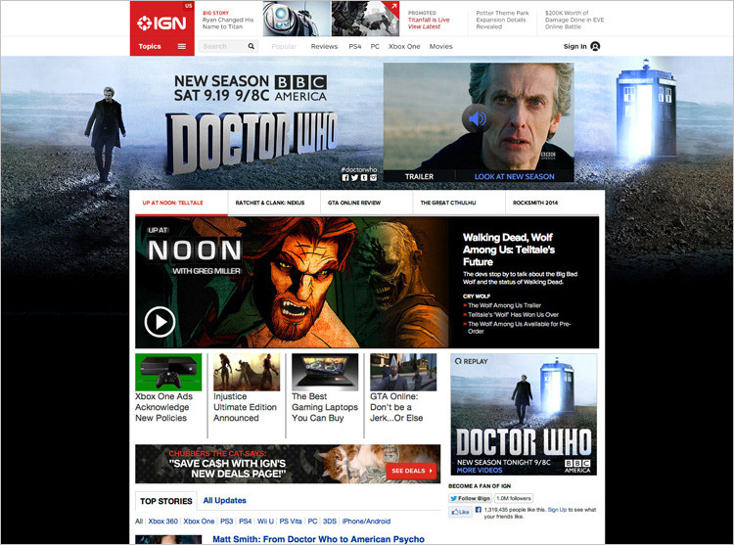
Task: Click the IGN logo
Action: click(x=161, y=23)
